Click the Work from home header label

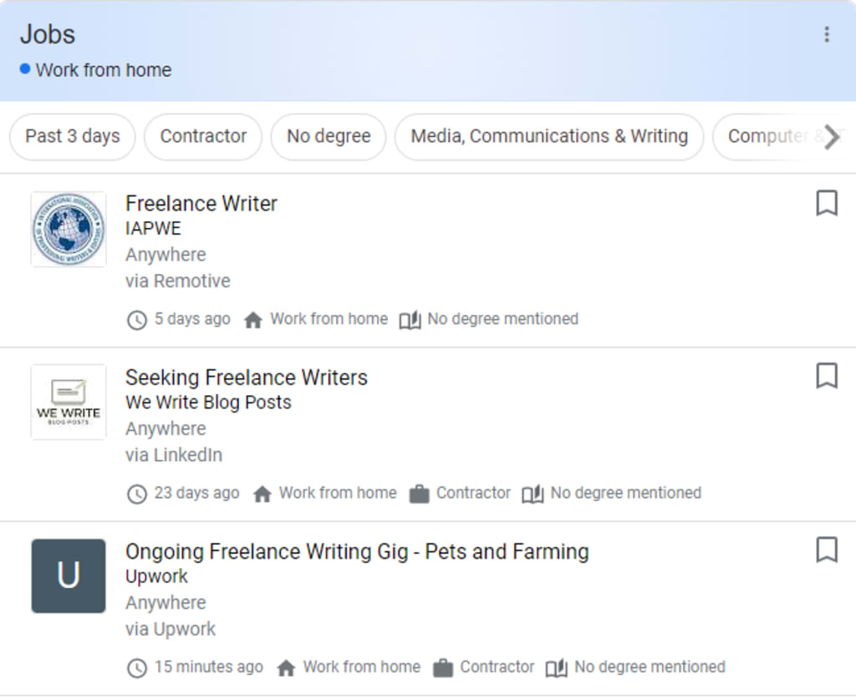click(103, 70)
